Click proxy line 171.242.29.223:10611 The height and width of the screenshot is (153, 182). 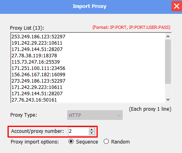[37, 87]
